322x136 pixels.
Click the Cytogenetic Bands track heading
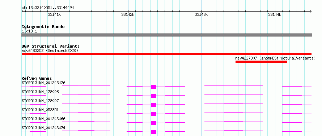point(43,27)
